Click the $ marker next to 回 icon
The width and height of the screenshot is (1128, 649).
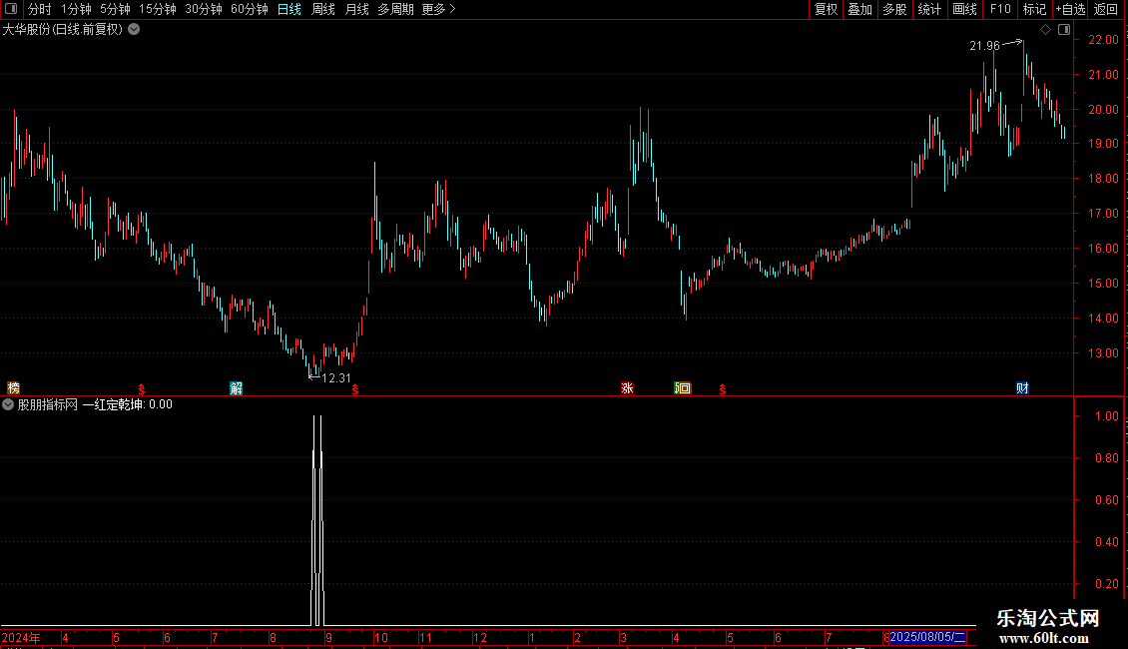coord(723,389)
